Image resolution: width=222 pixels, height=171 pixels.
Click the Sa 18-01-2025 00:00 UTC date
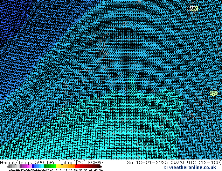(x=161, y=163)
